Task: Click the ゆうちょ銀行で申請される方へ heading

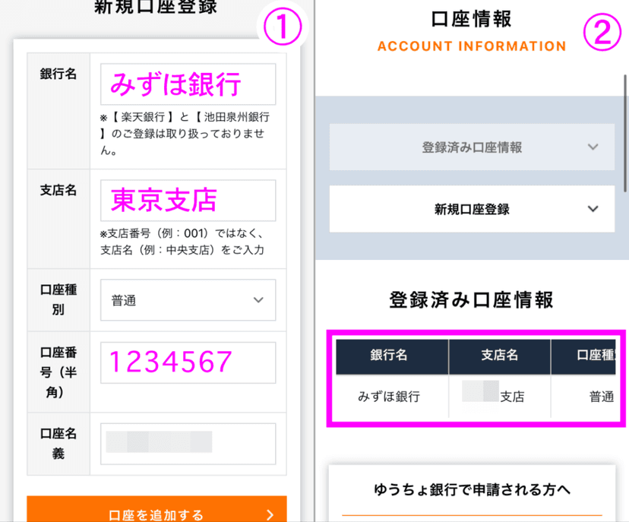Action: [x=472, y=490]
